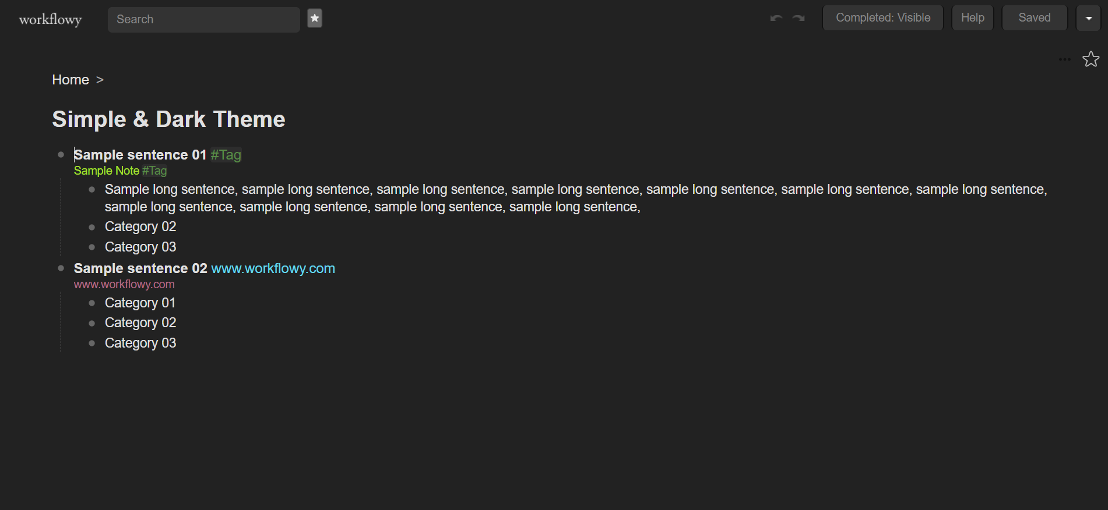The image size is (1108, 510).
Task: Open the blue www.workflowy.com link
Action: click(x=273, y=268)
